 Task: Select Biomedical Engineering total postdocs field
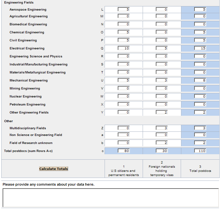coord(200,24)
